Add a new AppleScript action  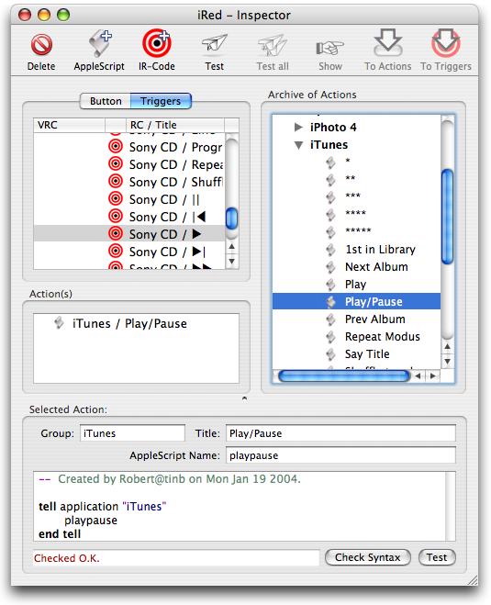tap(99, 43)
